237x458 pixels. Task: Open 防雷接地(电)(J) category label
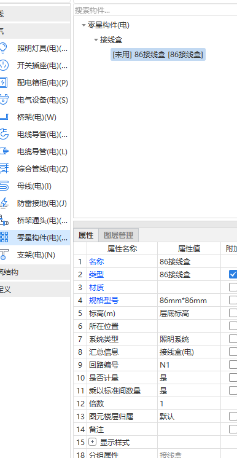(x=42, y=203)
